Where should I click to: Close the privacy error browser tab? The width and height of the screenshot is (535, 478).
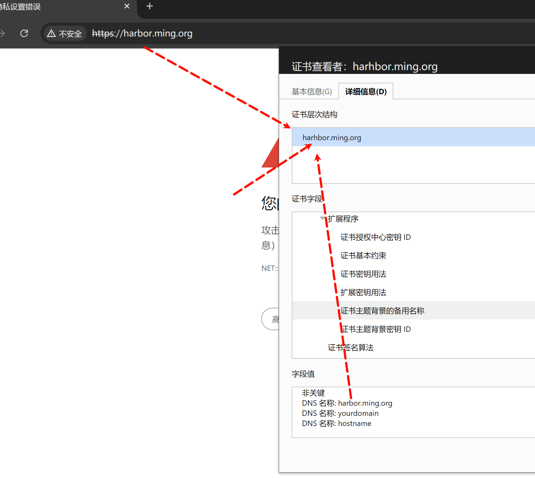[x=127, y=6]
